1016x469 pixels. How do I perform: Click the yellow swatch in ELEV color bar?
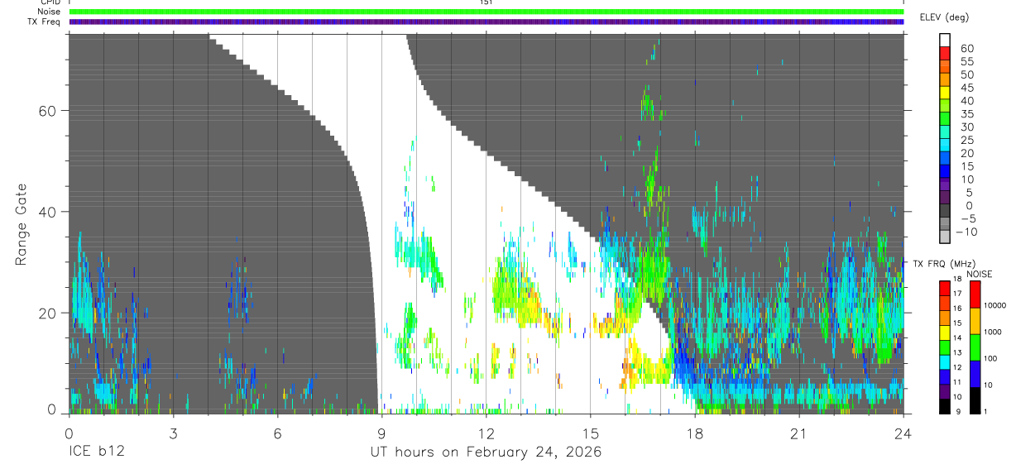945,93
